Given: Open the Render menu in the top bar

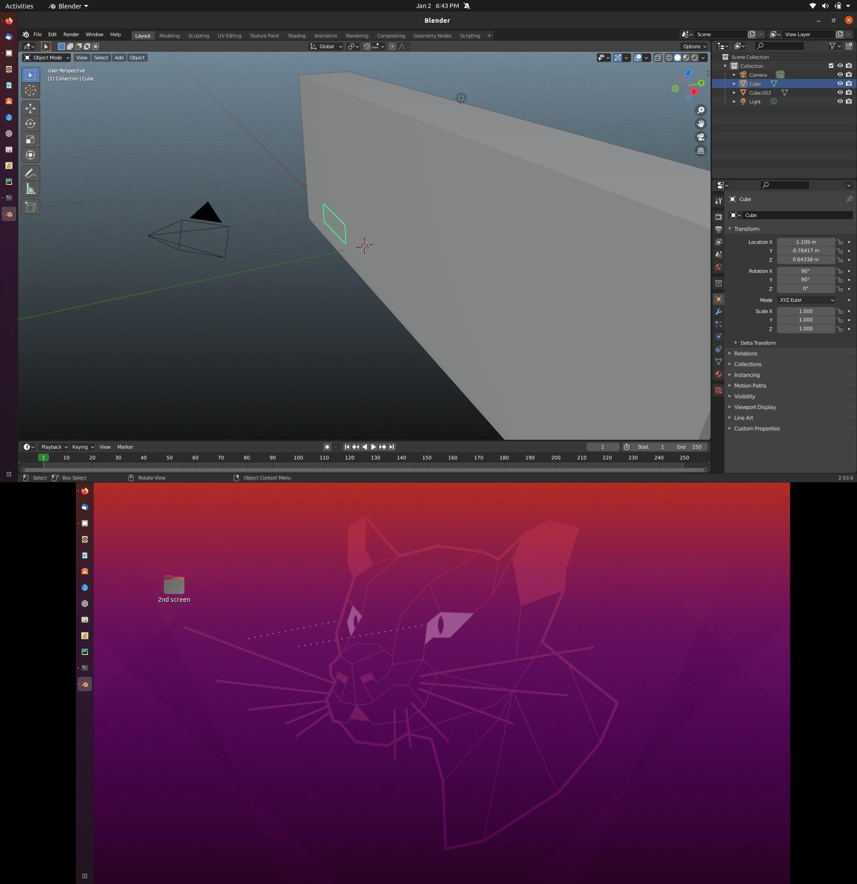Looking at the screenshot, I should [x=71, y=34].
